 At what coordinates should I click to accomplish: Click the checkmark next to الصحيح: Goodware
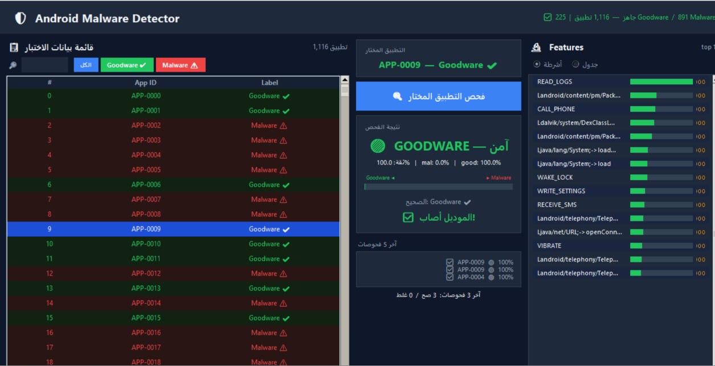468,202
